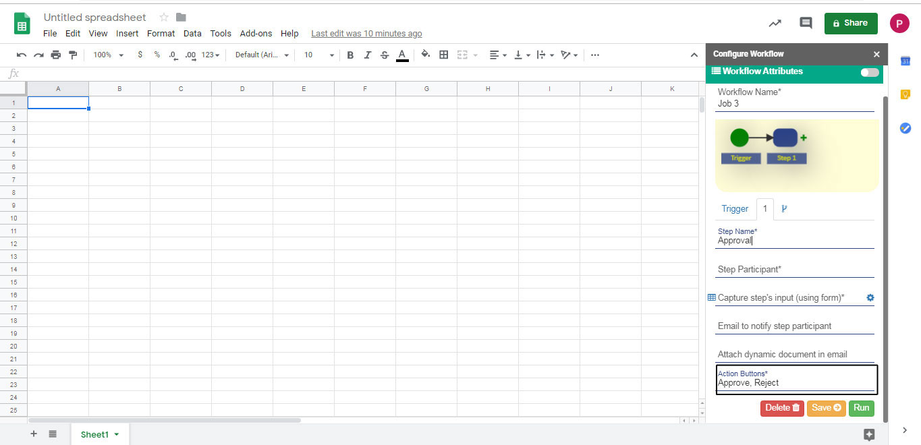Open the text color picker
The width and height of the screenshot is (921, 445).
[402, 55]
